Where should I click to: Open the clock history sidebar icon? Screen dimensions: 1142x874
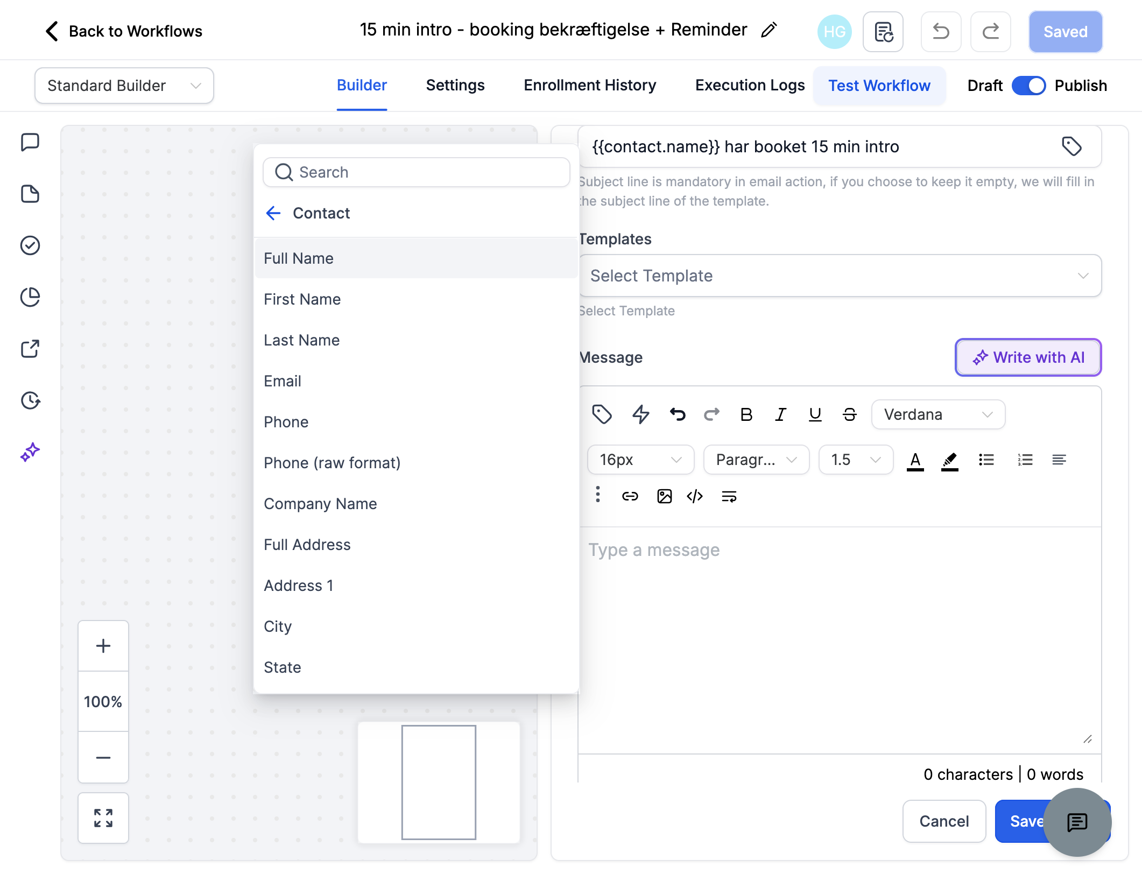pyautogui.click(x=30, y=400)
